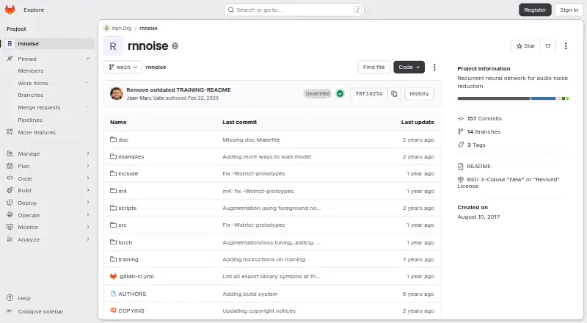The width and height of the screenshot is (587, 323).
Task: Open the doc folder
Action: click(x=123, y=139)
